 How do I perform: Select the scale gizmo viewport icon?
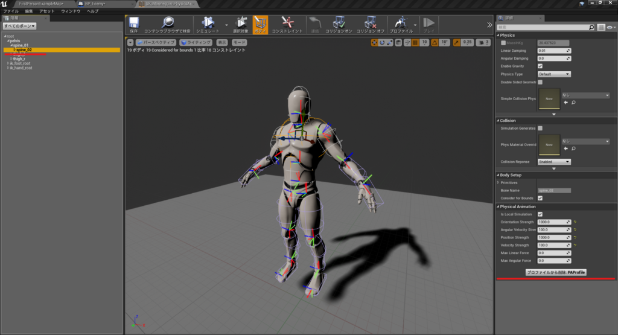[x=389, y=43]
